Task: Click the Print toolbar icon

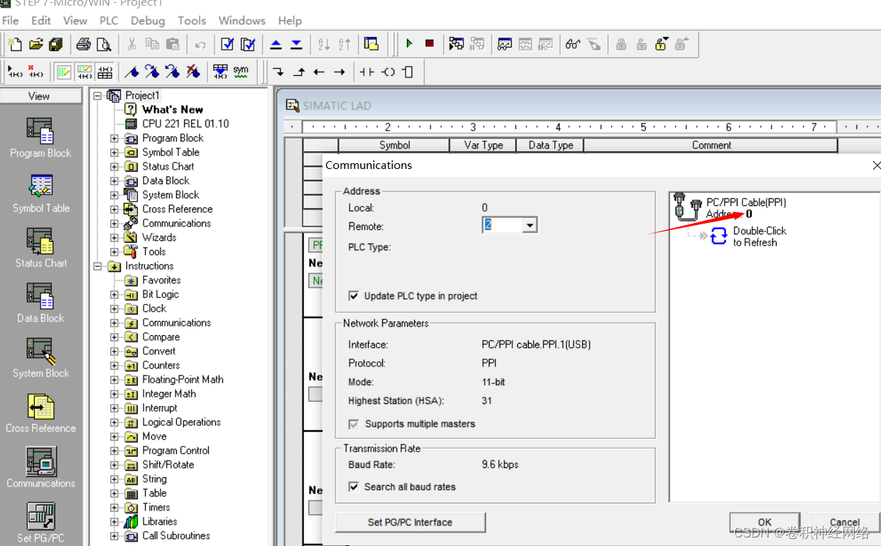Action: point(83,44)
